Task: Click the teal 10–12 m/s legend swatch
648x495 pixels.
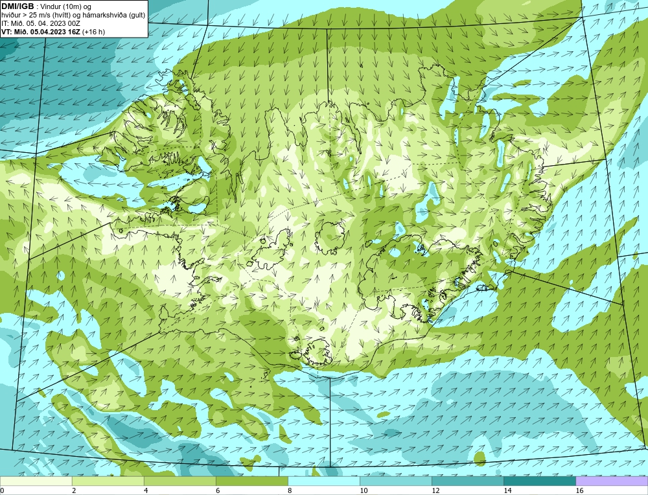Action: click(x=395, y=481)
